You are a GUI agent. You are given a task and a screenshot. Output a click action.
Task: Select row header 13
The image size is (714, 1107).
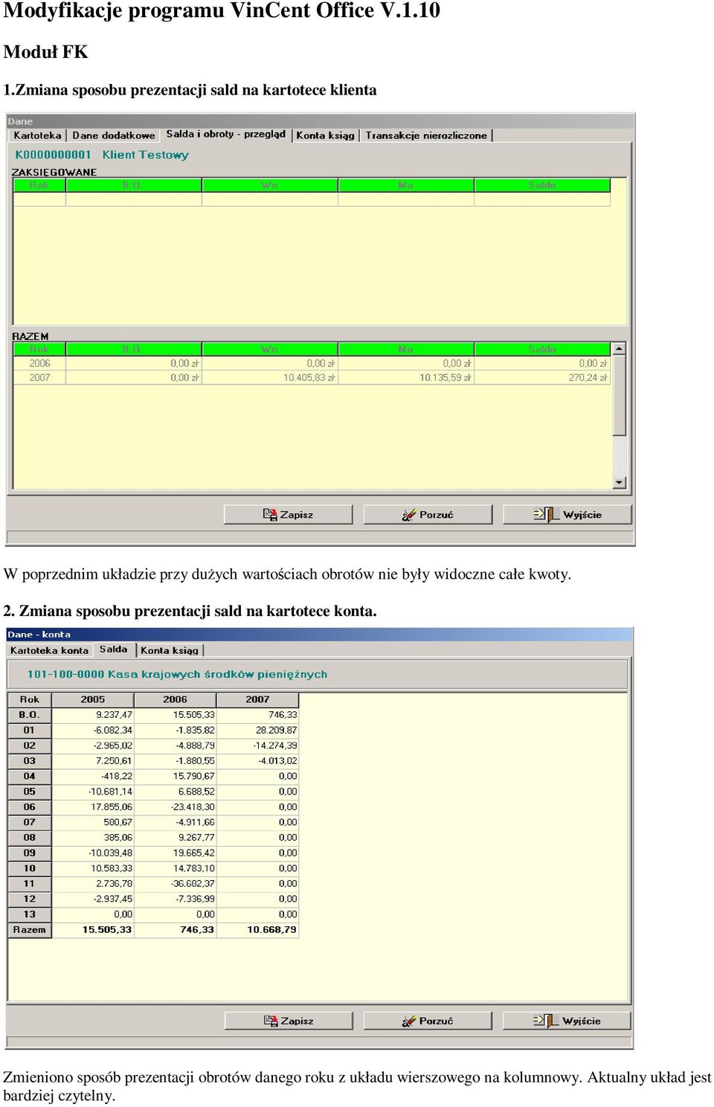coord(30,914)
